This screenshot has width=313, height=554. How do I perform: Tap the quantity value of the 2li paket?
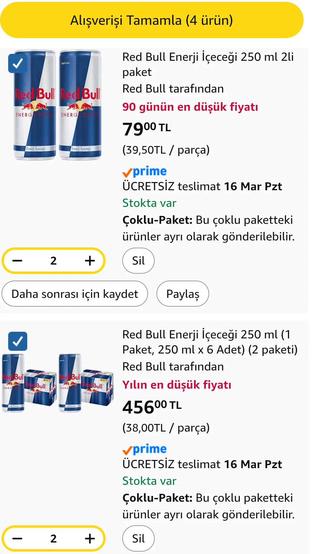(x=54, y=261)
